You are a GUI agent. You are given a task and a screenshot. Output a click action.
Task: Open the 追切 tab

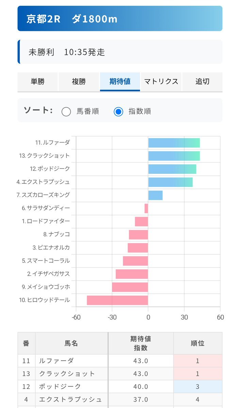[202, 81]
